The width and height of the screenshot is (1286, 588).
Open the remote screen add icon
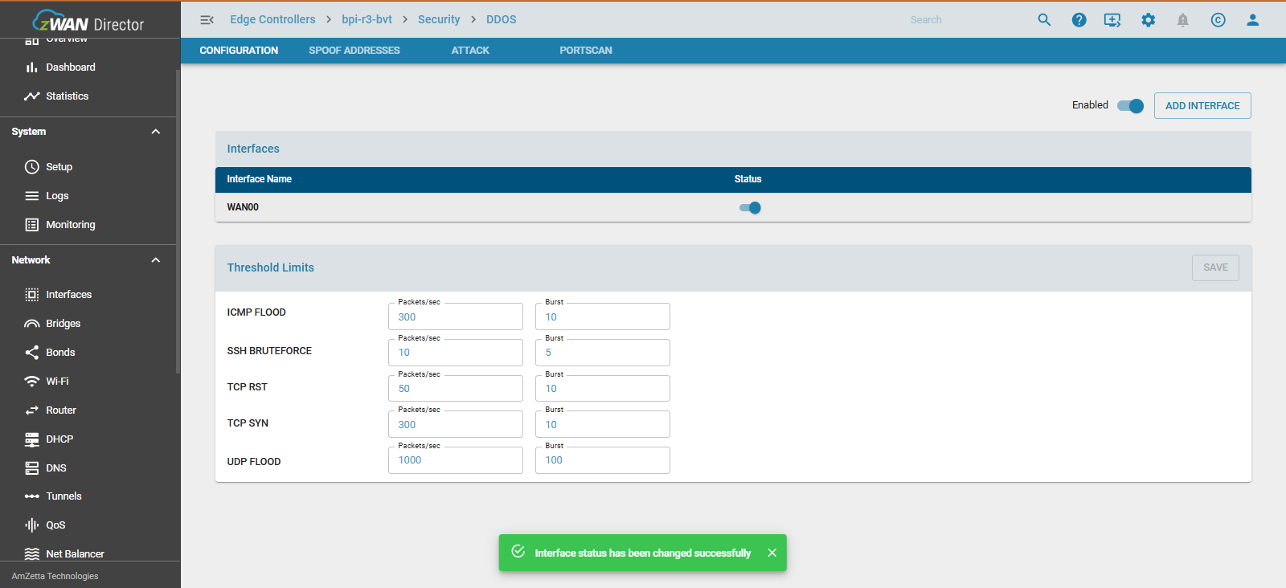(1112, 20)
